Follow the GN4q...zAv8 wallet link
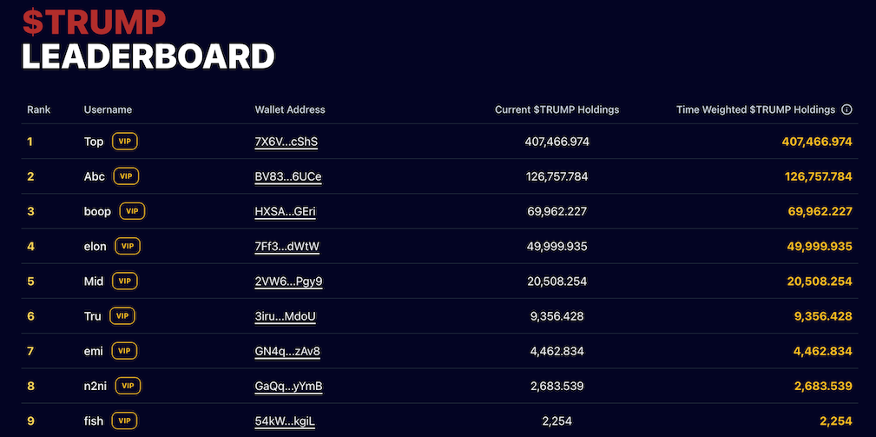The image size is (876, 437). [x=287, y=351]
